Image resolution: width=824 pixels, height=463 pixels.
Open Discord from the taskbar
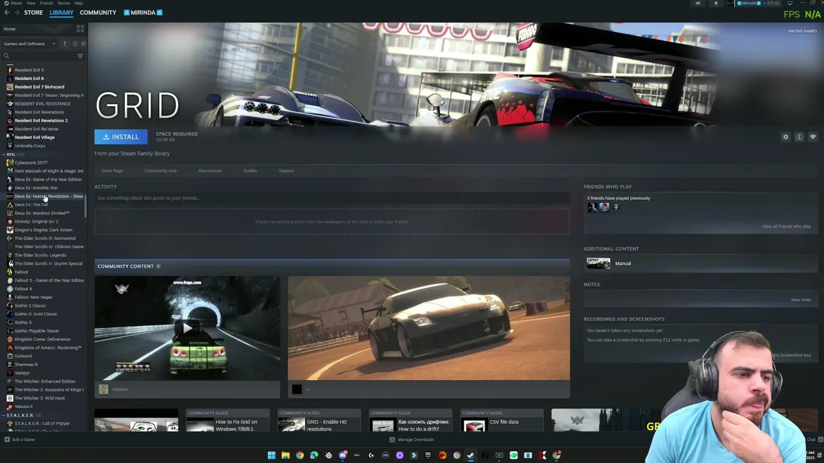point(342,455)
